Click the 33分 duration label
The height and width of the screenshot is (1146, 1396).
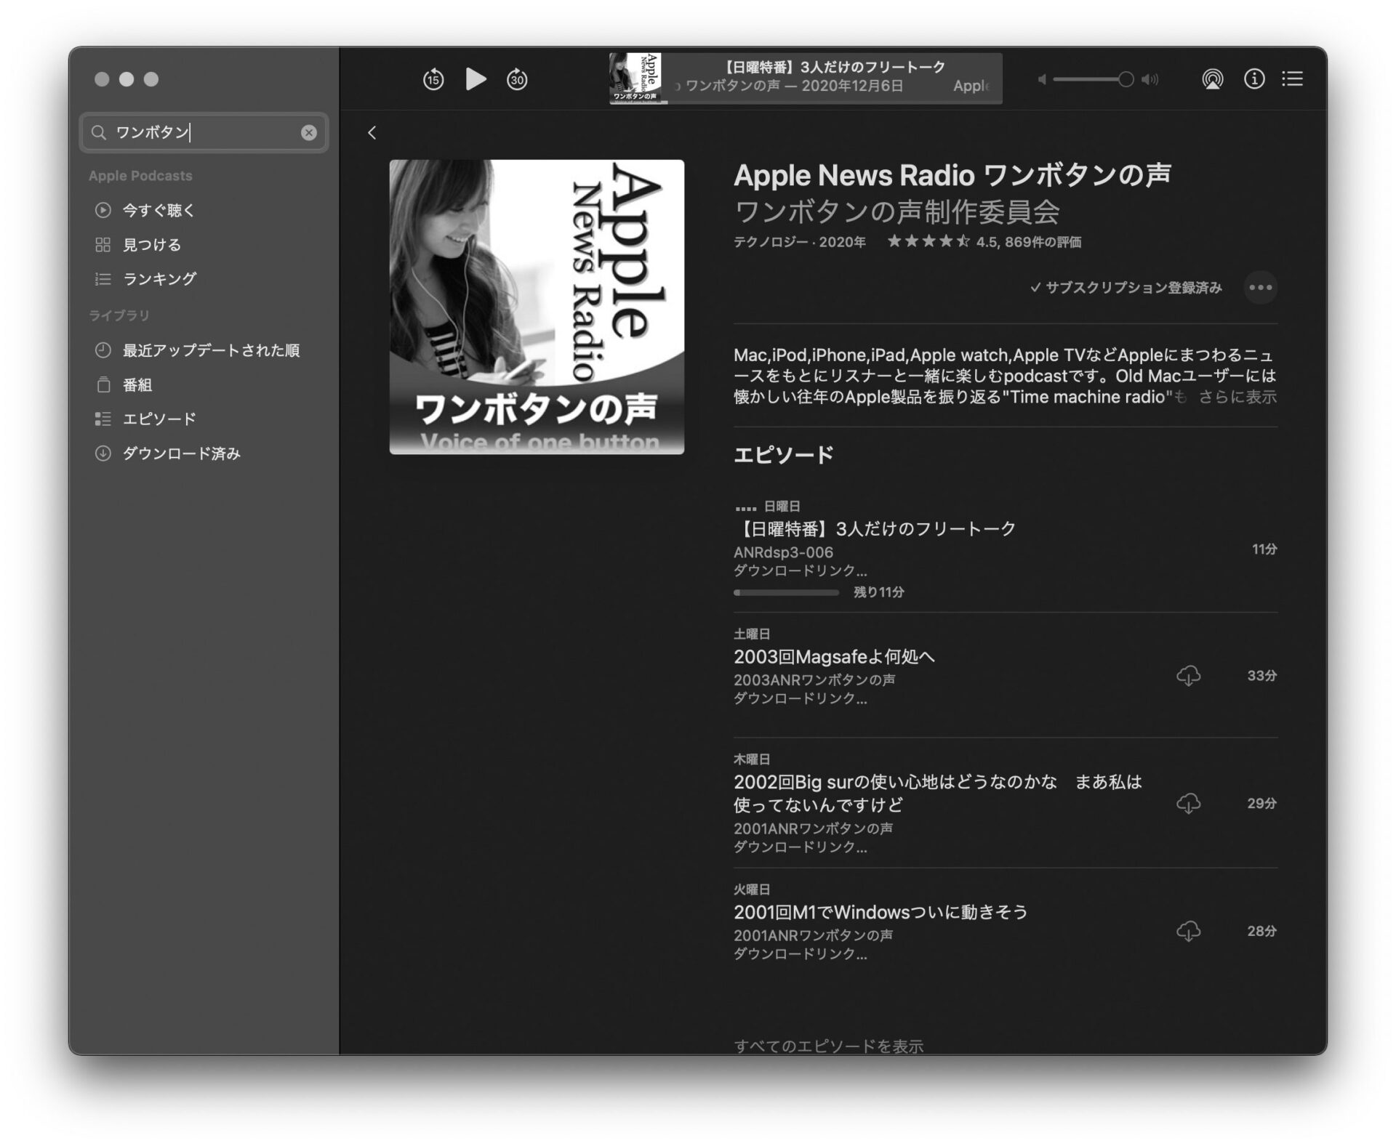[1261, 676]
